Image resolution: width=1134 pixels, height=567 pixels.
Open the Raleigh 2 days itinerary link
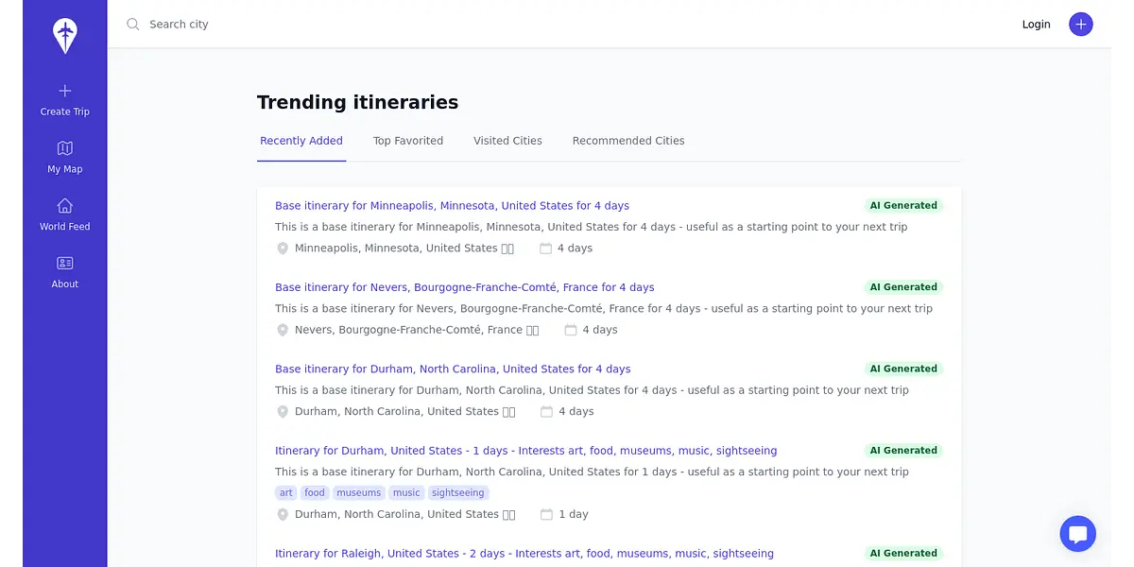coord(524,554)
